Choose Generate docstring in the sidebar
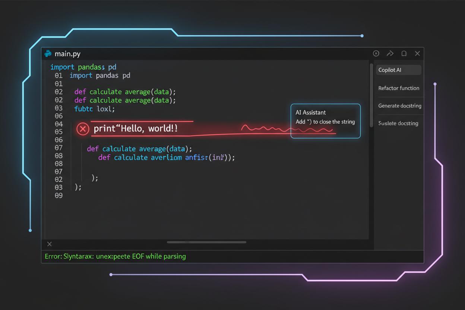Screen dimensions: 465x310 click(x=400, y=106)
